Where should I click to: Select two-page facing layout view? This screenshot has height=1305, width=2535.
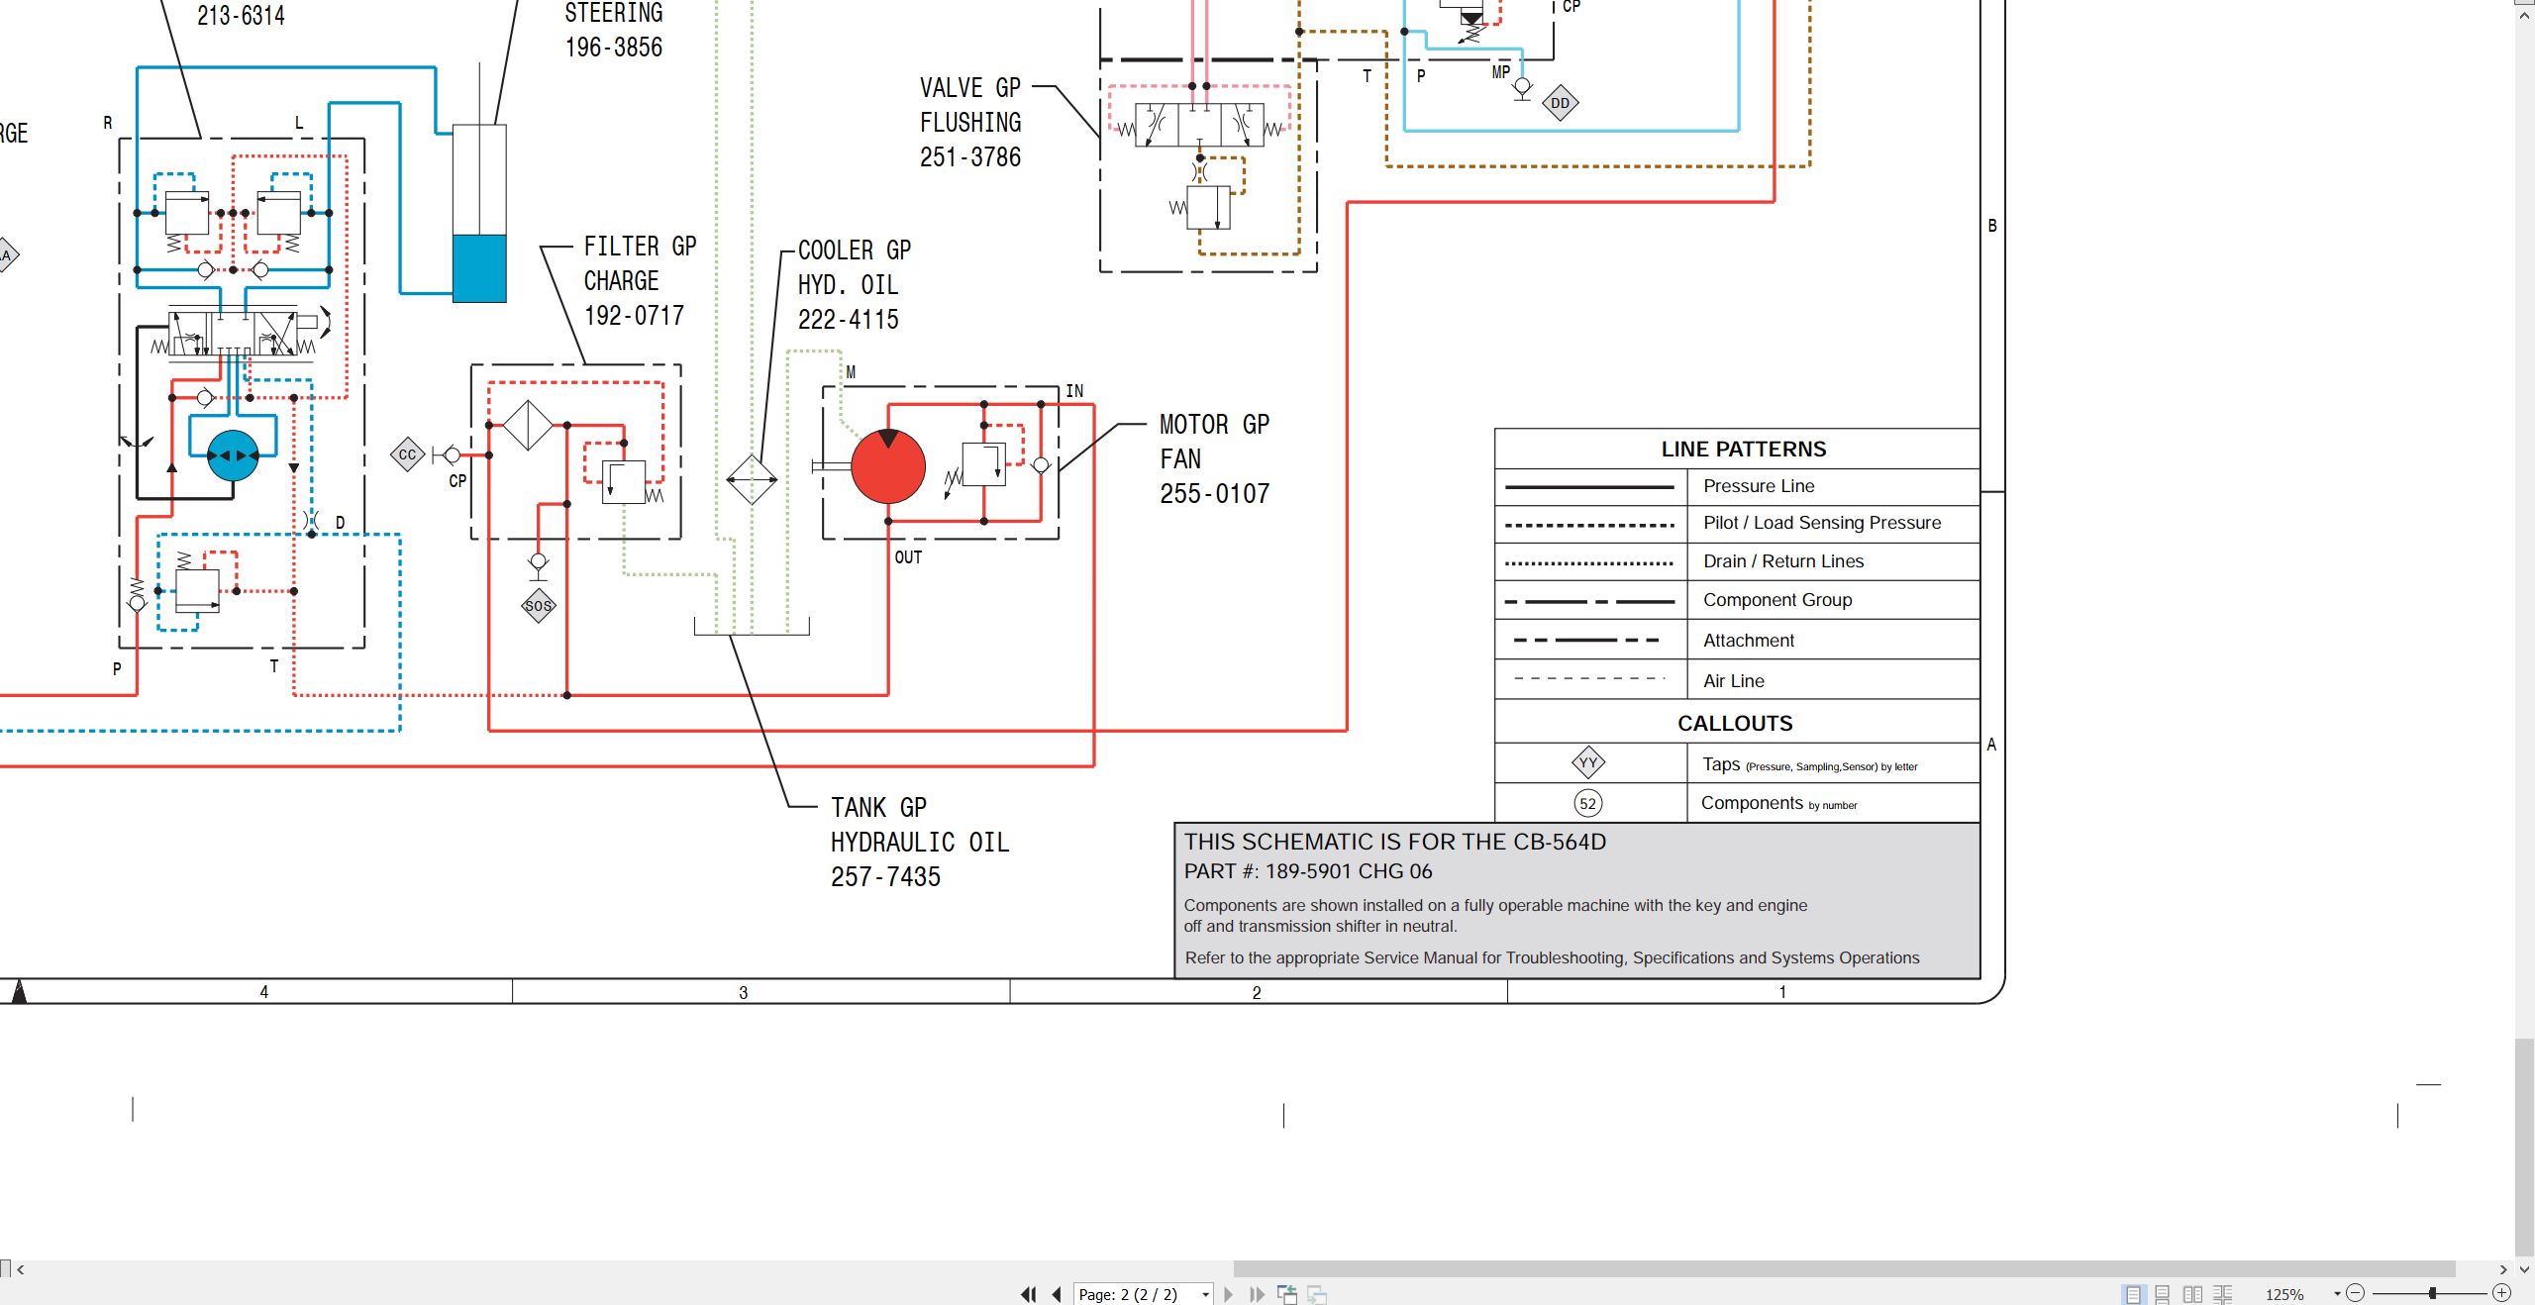coord(2193,1294)
